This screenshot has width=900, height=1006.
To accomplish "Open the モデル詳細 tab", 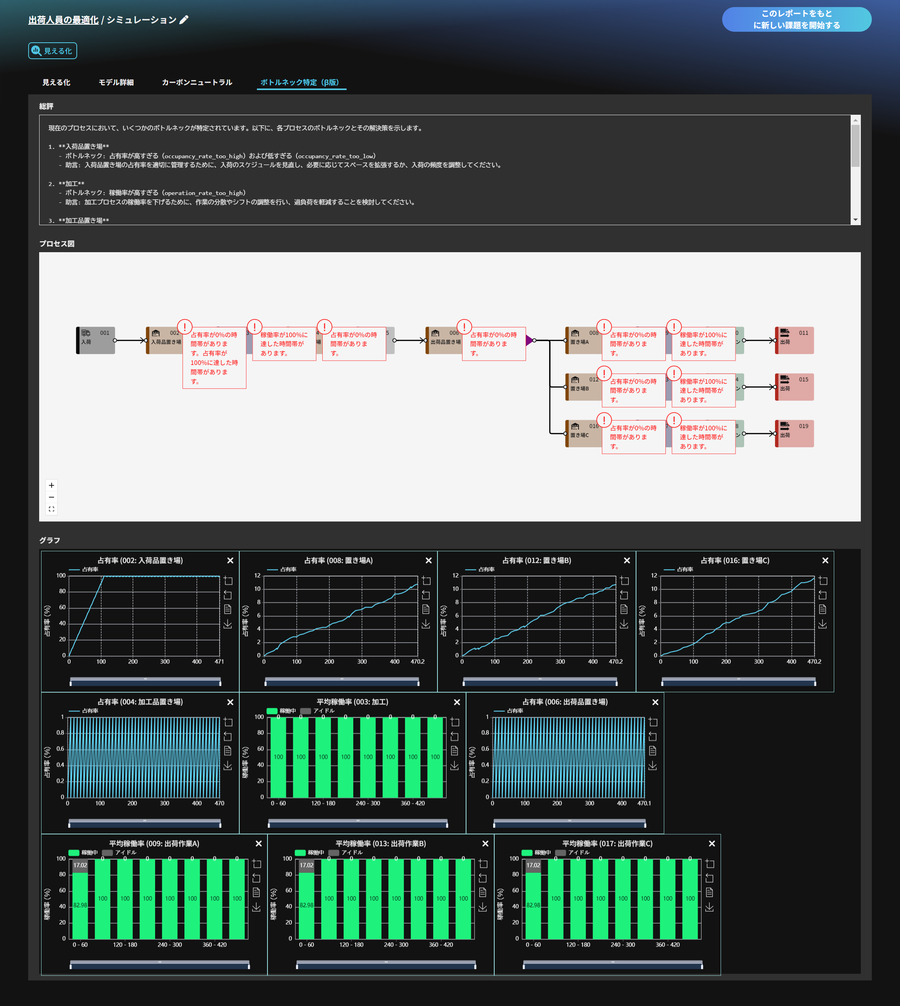I will click(116, 82).
